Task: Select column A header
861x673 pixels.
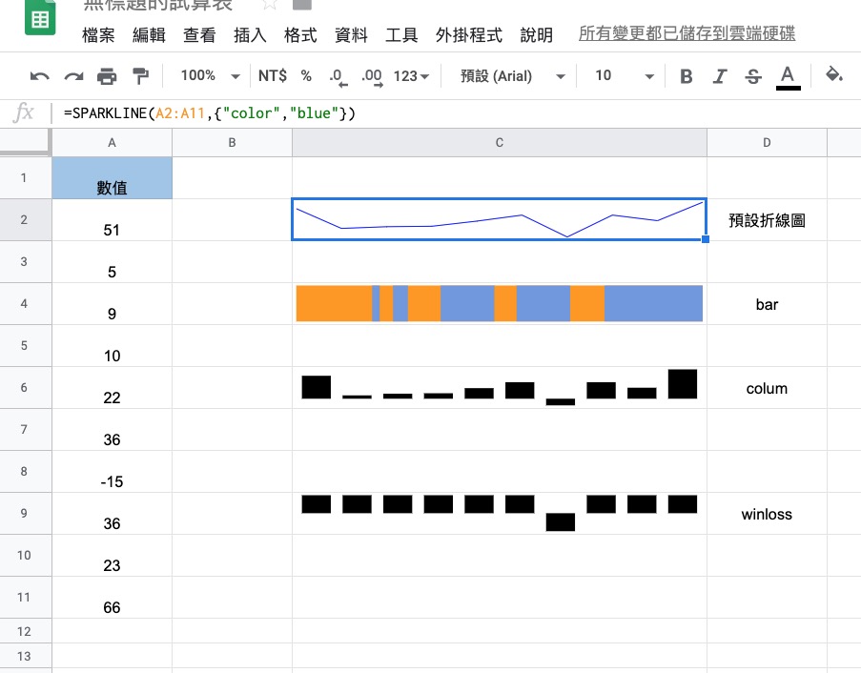Action: click(112, 143)
